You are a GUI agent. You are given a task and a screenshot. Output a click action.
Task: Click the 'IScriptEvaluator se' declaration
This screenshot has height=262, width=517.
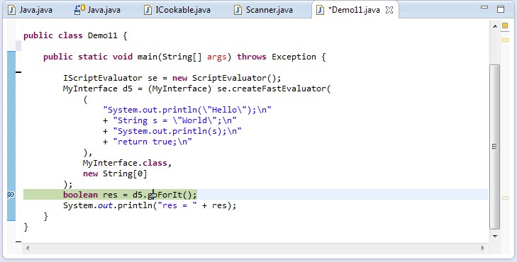[x=110, y=78]
